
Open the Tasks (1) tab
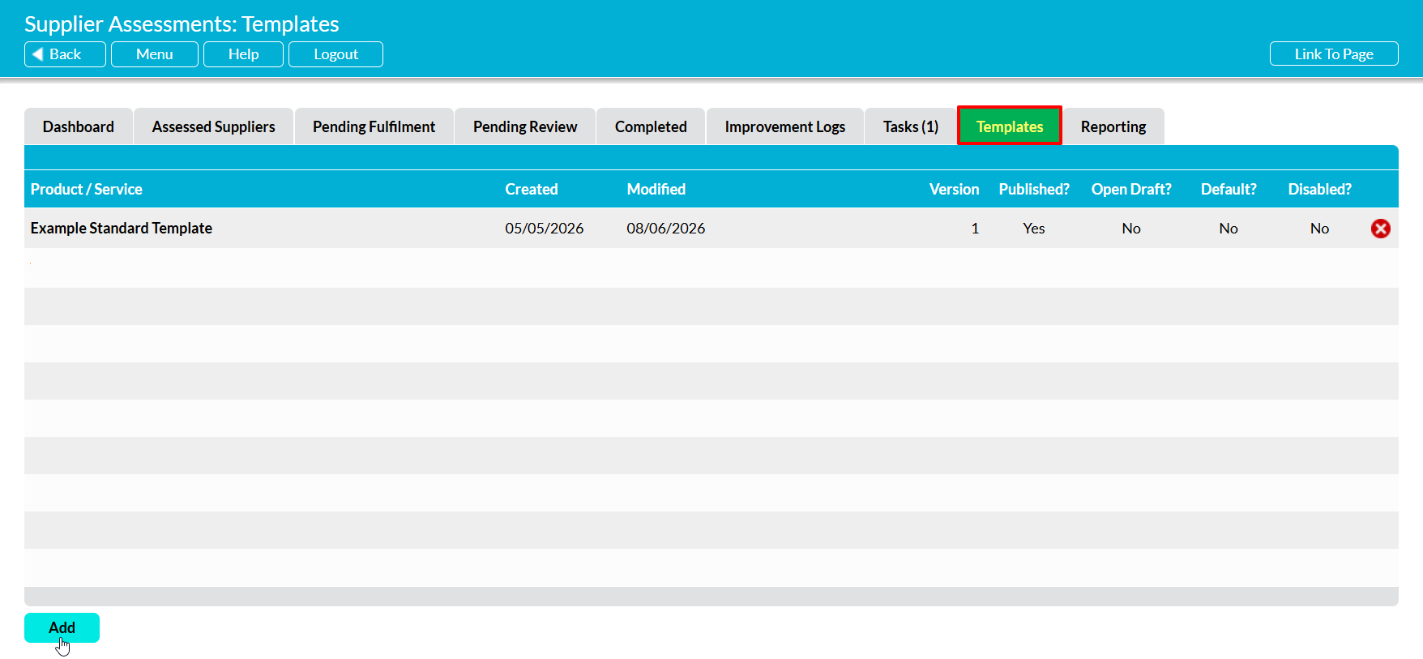(x=911, y=126)
